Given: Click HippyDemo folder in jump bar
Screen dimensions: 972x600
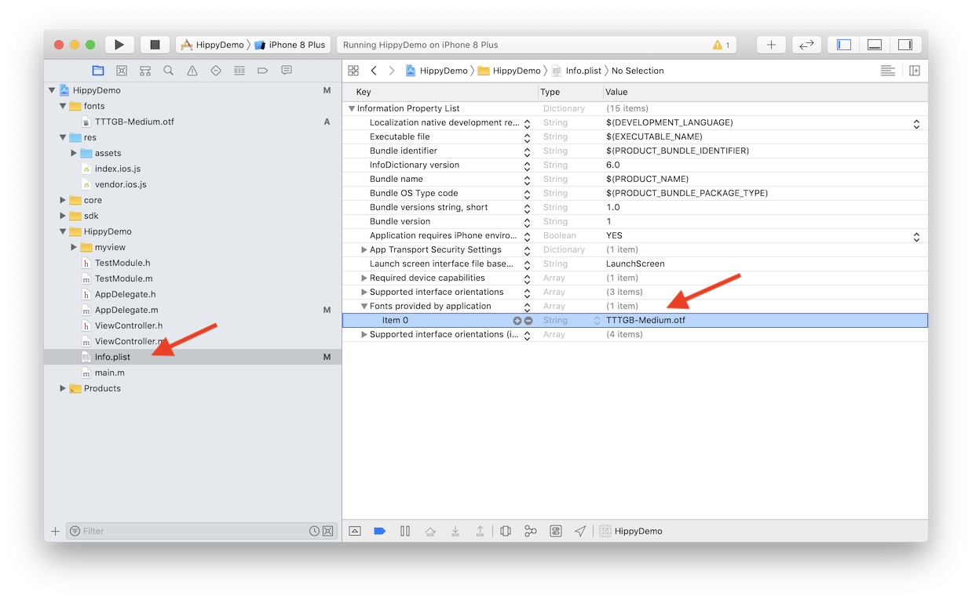Looking at the screenshot, I should [x=510, y=71].
